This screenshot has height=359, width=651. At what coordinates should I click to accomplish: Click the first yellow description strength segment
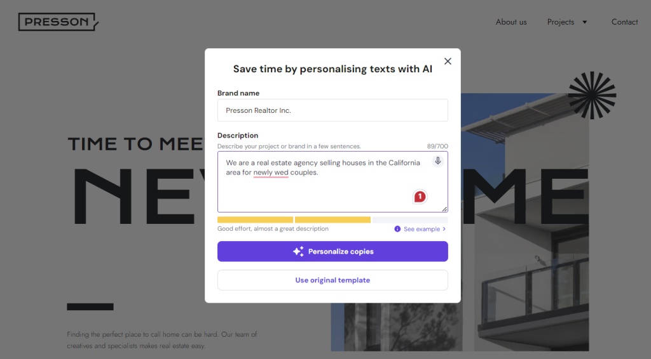tap(255, 220)
